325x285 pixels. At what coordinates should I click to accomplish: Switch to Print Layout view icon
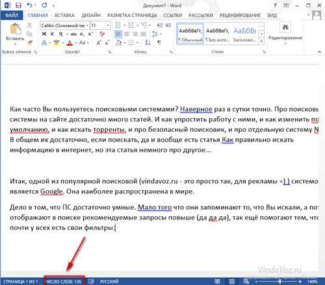point(231,281)
